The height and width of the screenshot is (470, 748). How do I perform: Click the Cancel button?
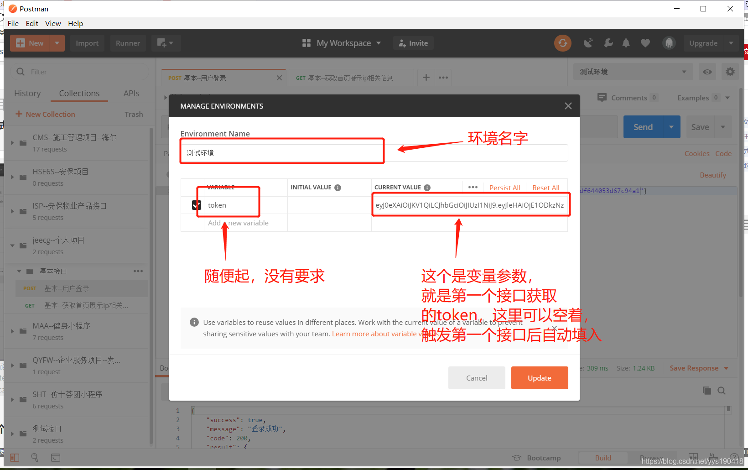coord(477,378)
